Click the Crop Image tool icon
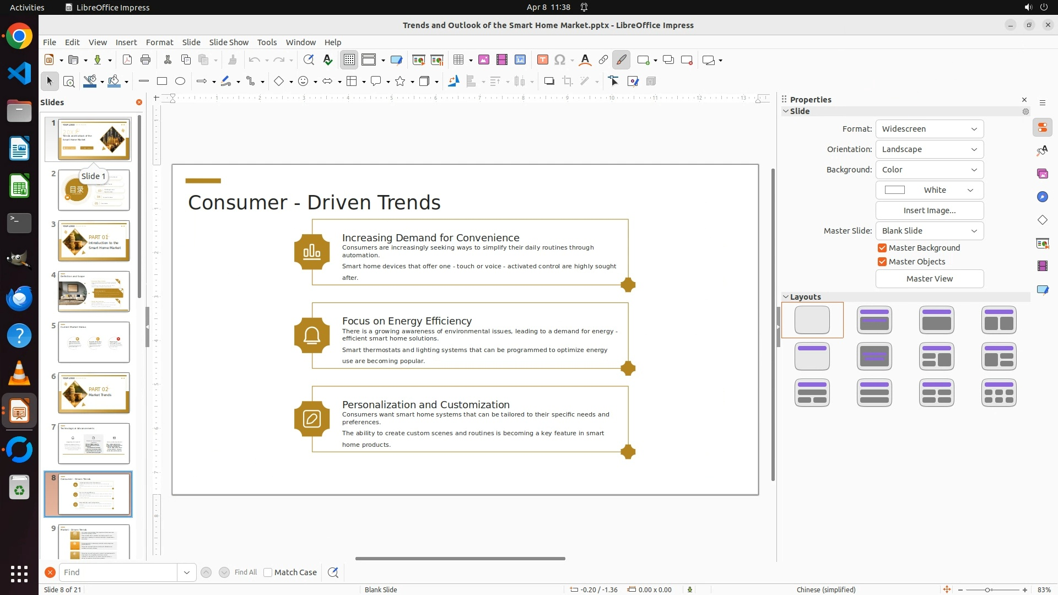This screenshot has height=595, width=1058. (568, 82)
